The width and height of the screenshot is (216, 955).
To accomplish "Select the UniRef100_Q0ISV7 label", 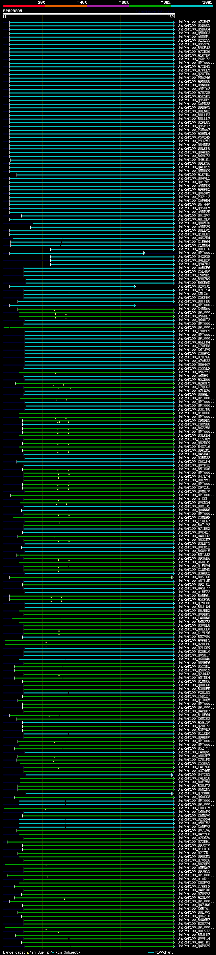I will click(x=194, y=215).
